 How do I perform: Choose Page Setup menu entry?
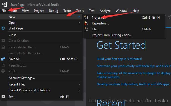pyautogui.click(x=41, y=65)
